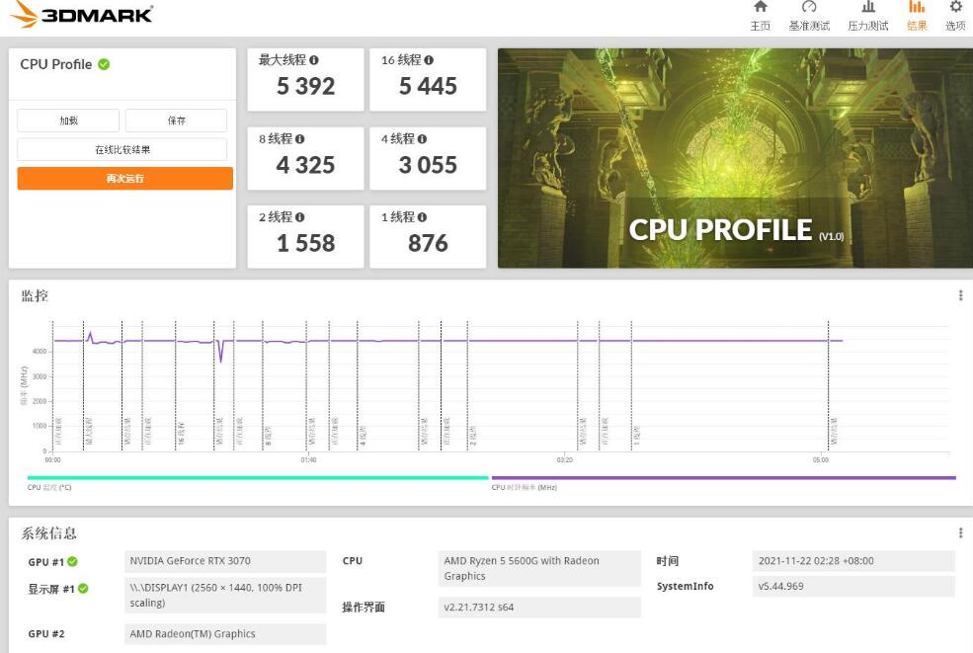The height and width of the screenshot is (653, 973).
Task: Click the orange run again button
Action: tap(124, 178)
